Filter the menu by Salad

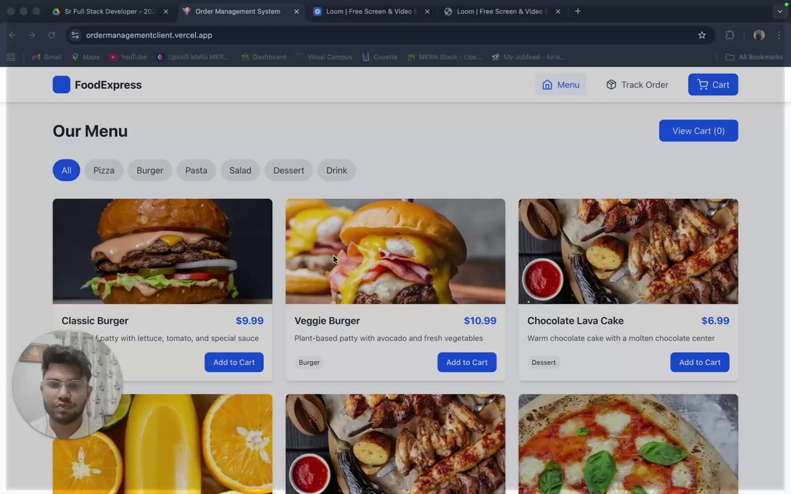coord(240,170)
